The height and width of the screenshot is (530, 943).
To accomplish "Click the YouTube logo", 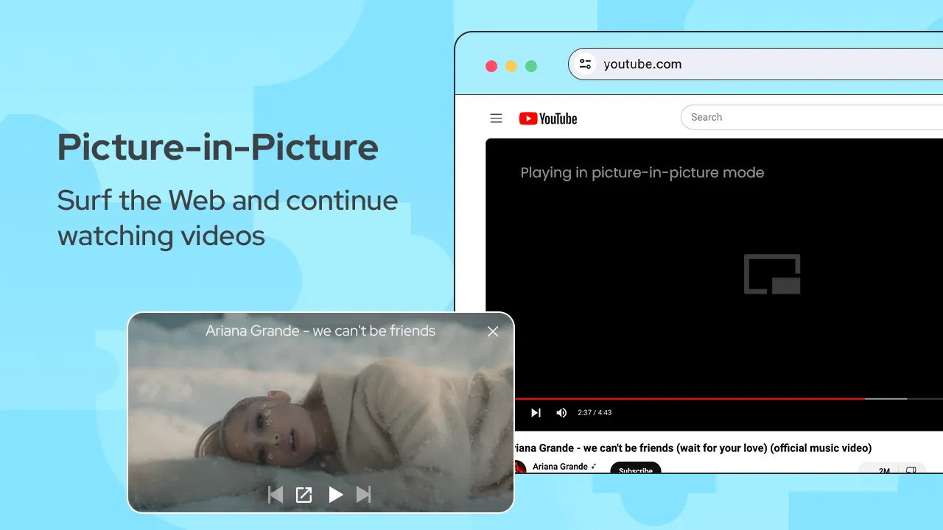I will click(x=548, y=119).
